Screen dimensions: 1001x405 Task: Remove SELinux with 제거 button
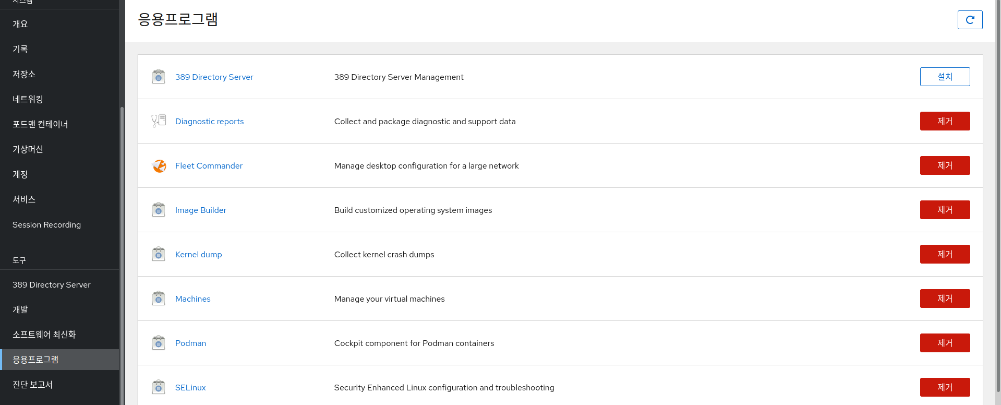click(x=945, y=387)
